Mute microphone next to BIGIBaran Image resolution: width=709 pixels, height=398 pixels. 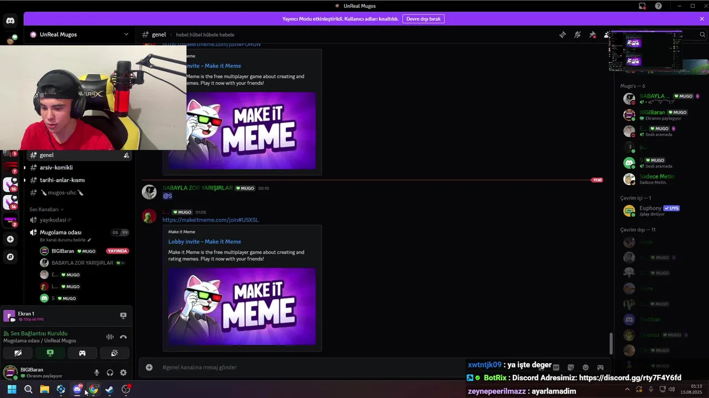pos(96,373)
